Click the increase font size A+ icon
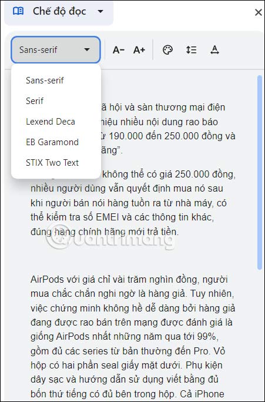265x402 pixels. pyautogui.click(x=139, y=50)
